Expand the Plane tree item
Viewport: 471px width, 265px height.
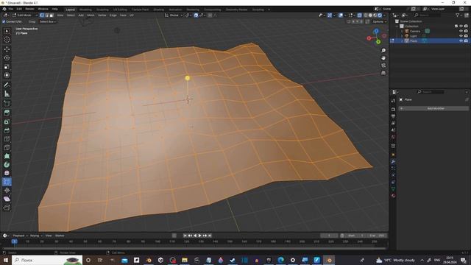click(402, 41)
